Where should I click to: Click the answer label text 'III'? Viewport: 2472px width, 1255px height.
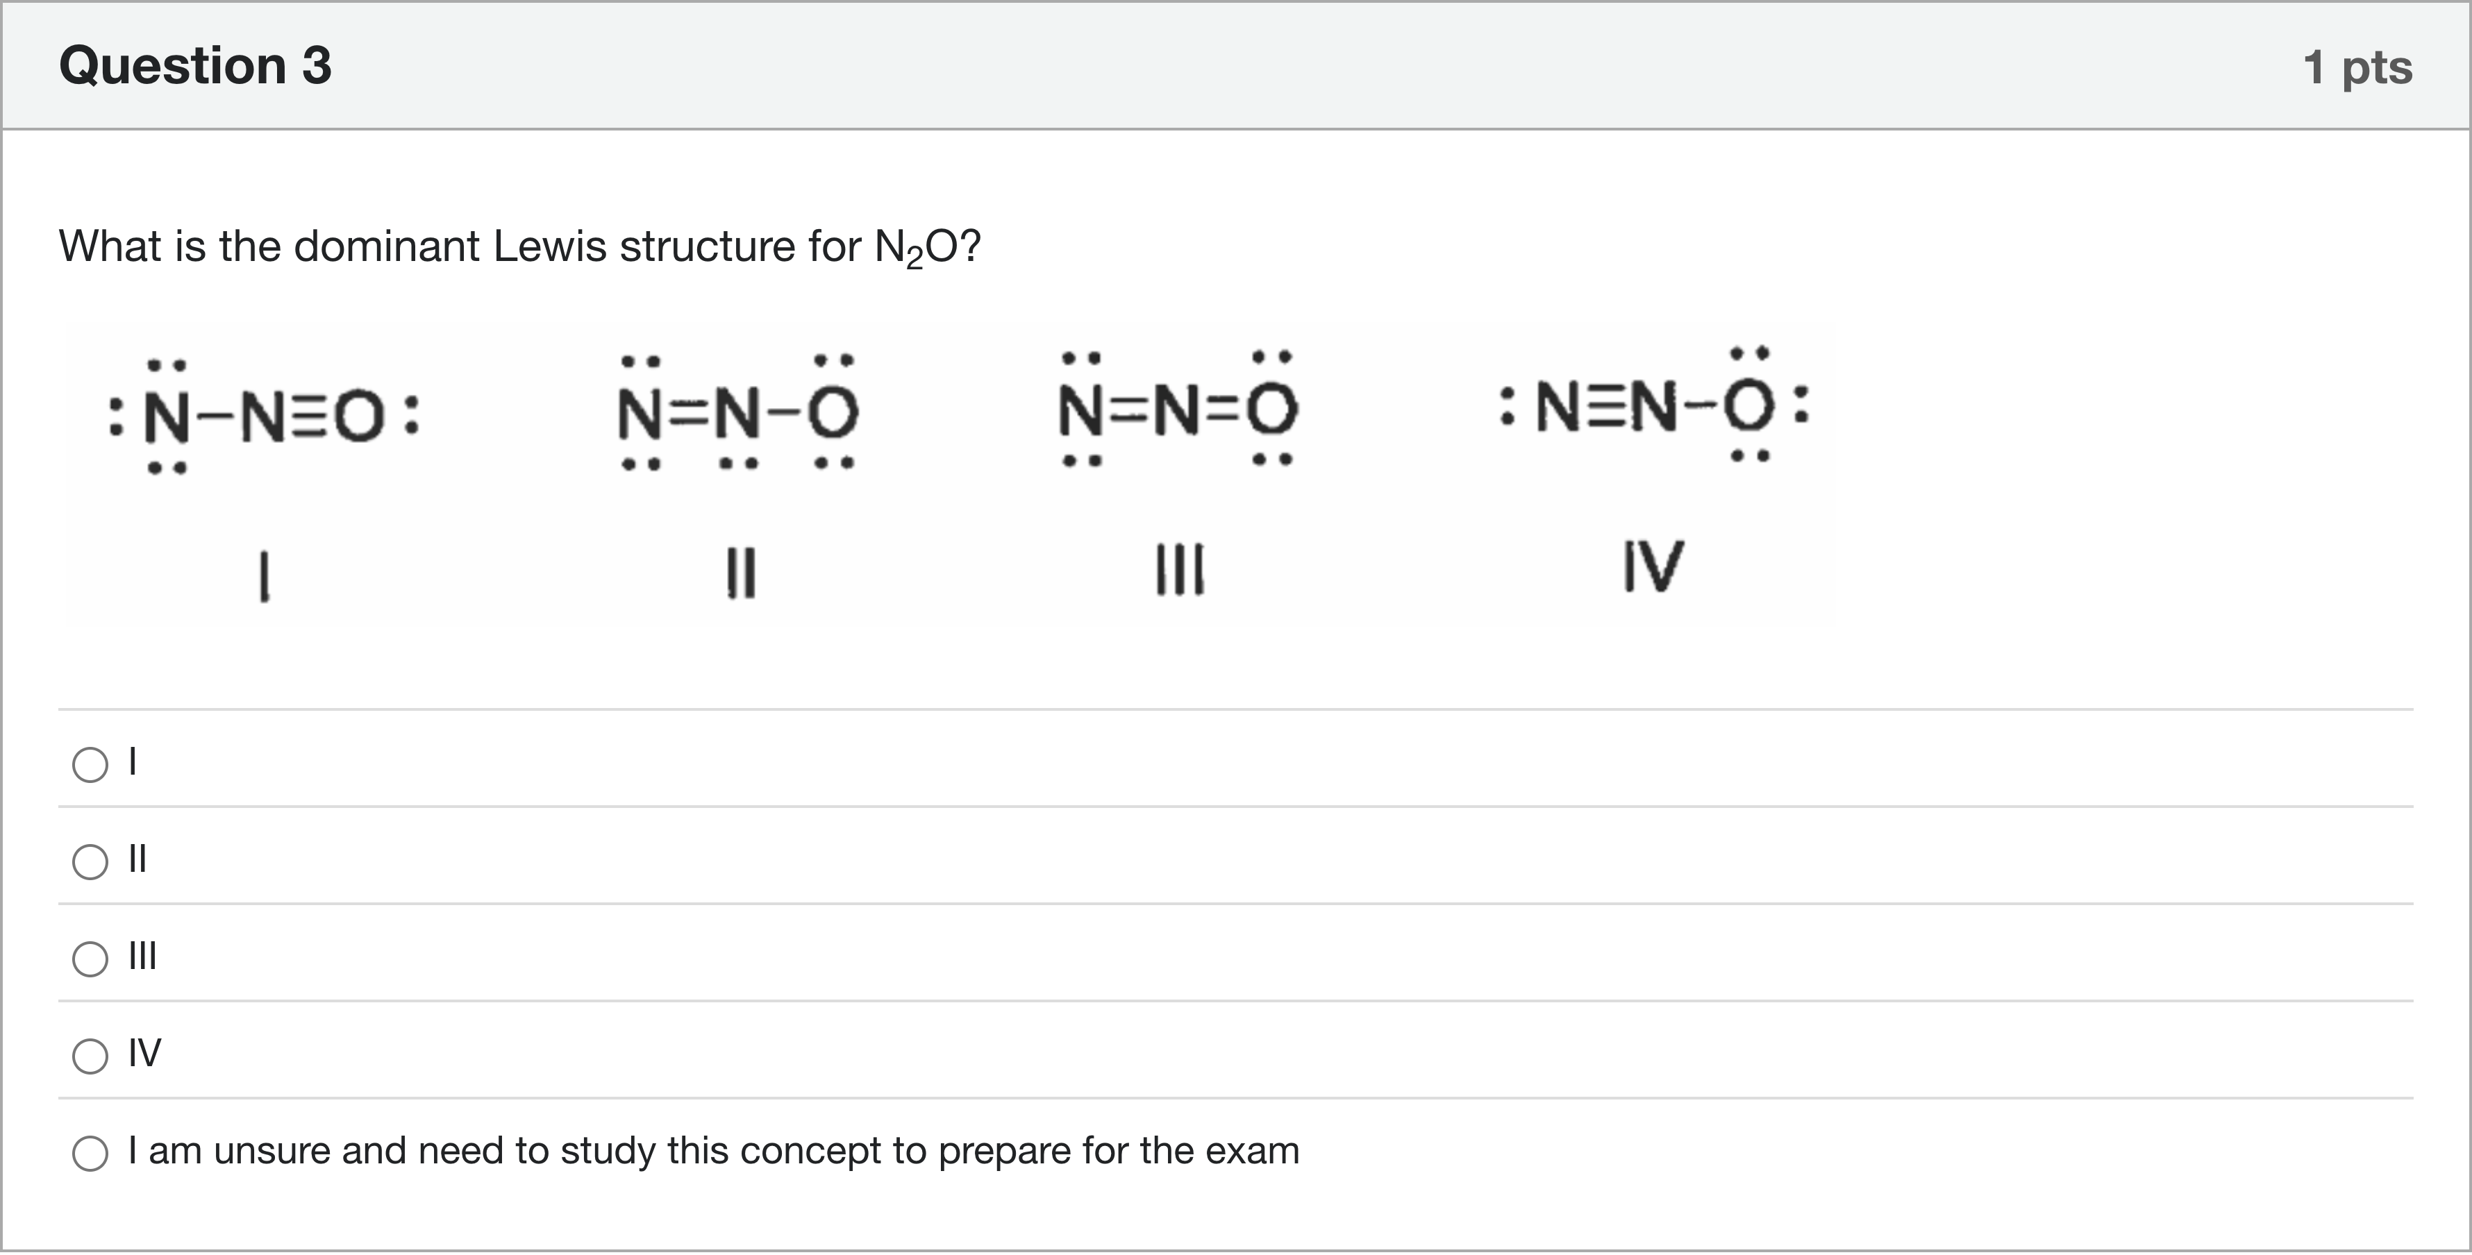tap(143, 957)
